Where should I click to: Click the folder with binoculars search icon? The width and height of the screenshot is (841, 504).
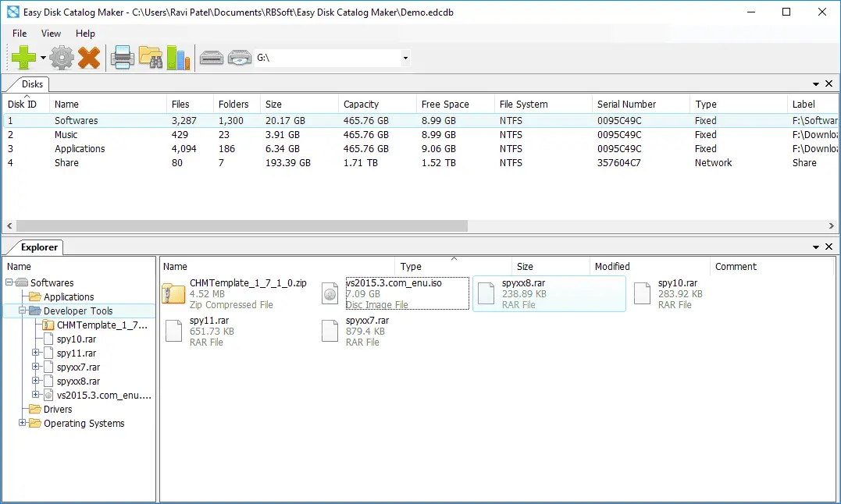tap(151, 57)
